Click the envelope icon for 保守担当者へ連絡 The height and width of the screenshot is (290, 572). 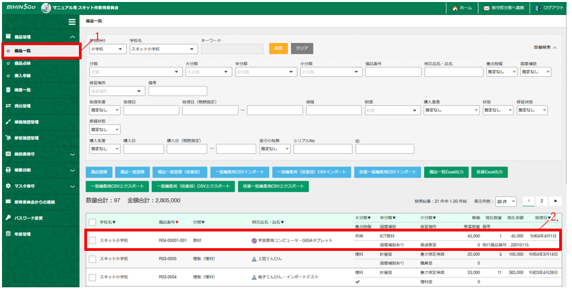click(x=486, y=8)
